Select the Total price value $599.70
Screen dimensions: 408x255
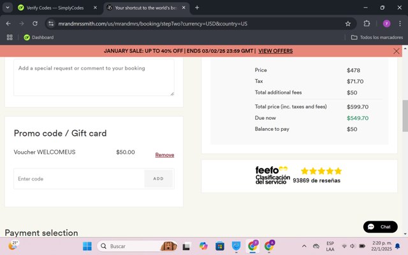pyautogui.click(x=358, y=107)
